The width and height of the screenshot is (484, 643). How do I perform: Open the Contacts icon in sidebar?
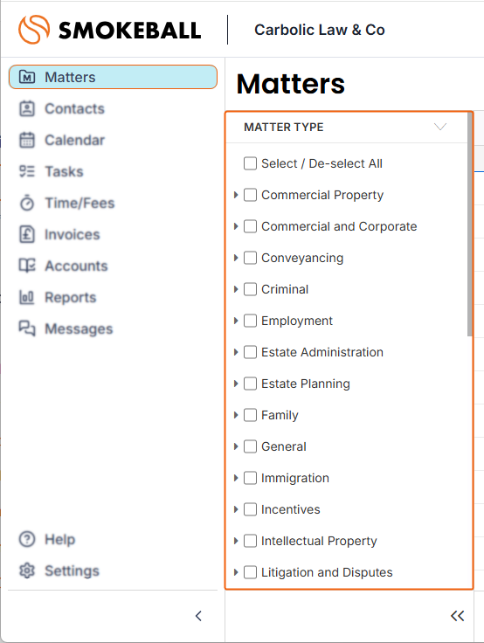coord(27,108)
